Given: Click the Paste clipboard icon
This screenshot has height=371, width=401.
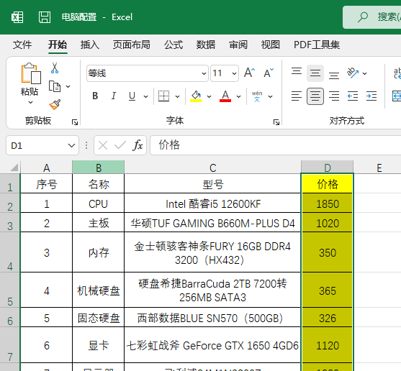Looking at the screenshot, I should click(x=31, y=73).
